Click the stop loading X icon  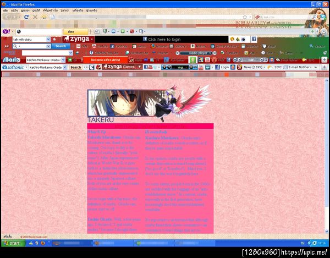(x=35, y=17)
